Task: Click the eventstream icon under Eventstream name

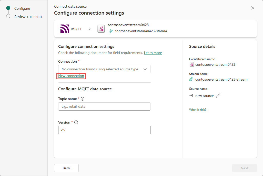Action: point(191,64)
